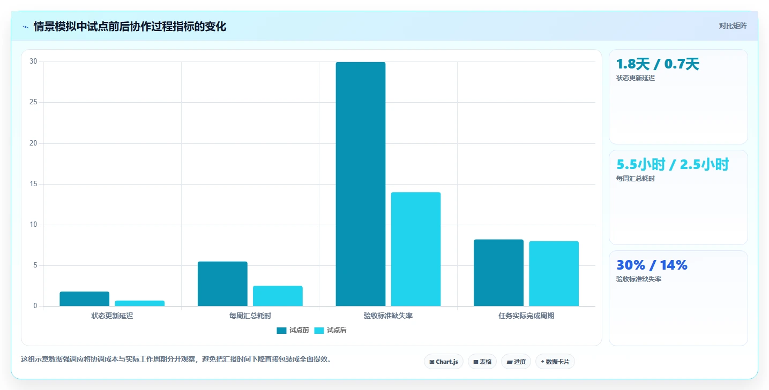Click the dark teal 试点前 legend swatch
Image resolution: width=769 pixels, height=390 pixels.
[281, 330]
